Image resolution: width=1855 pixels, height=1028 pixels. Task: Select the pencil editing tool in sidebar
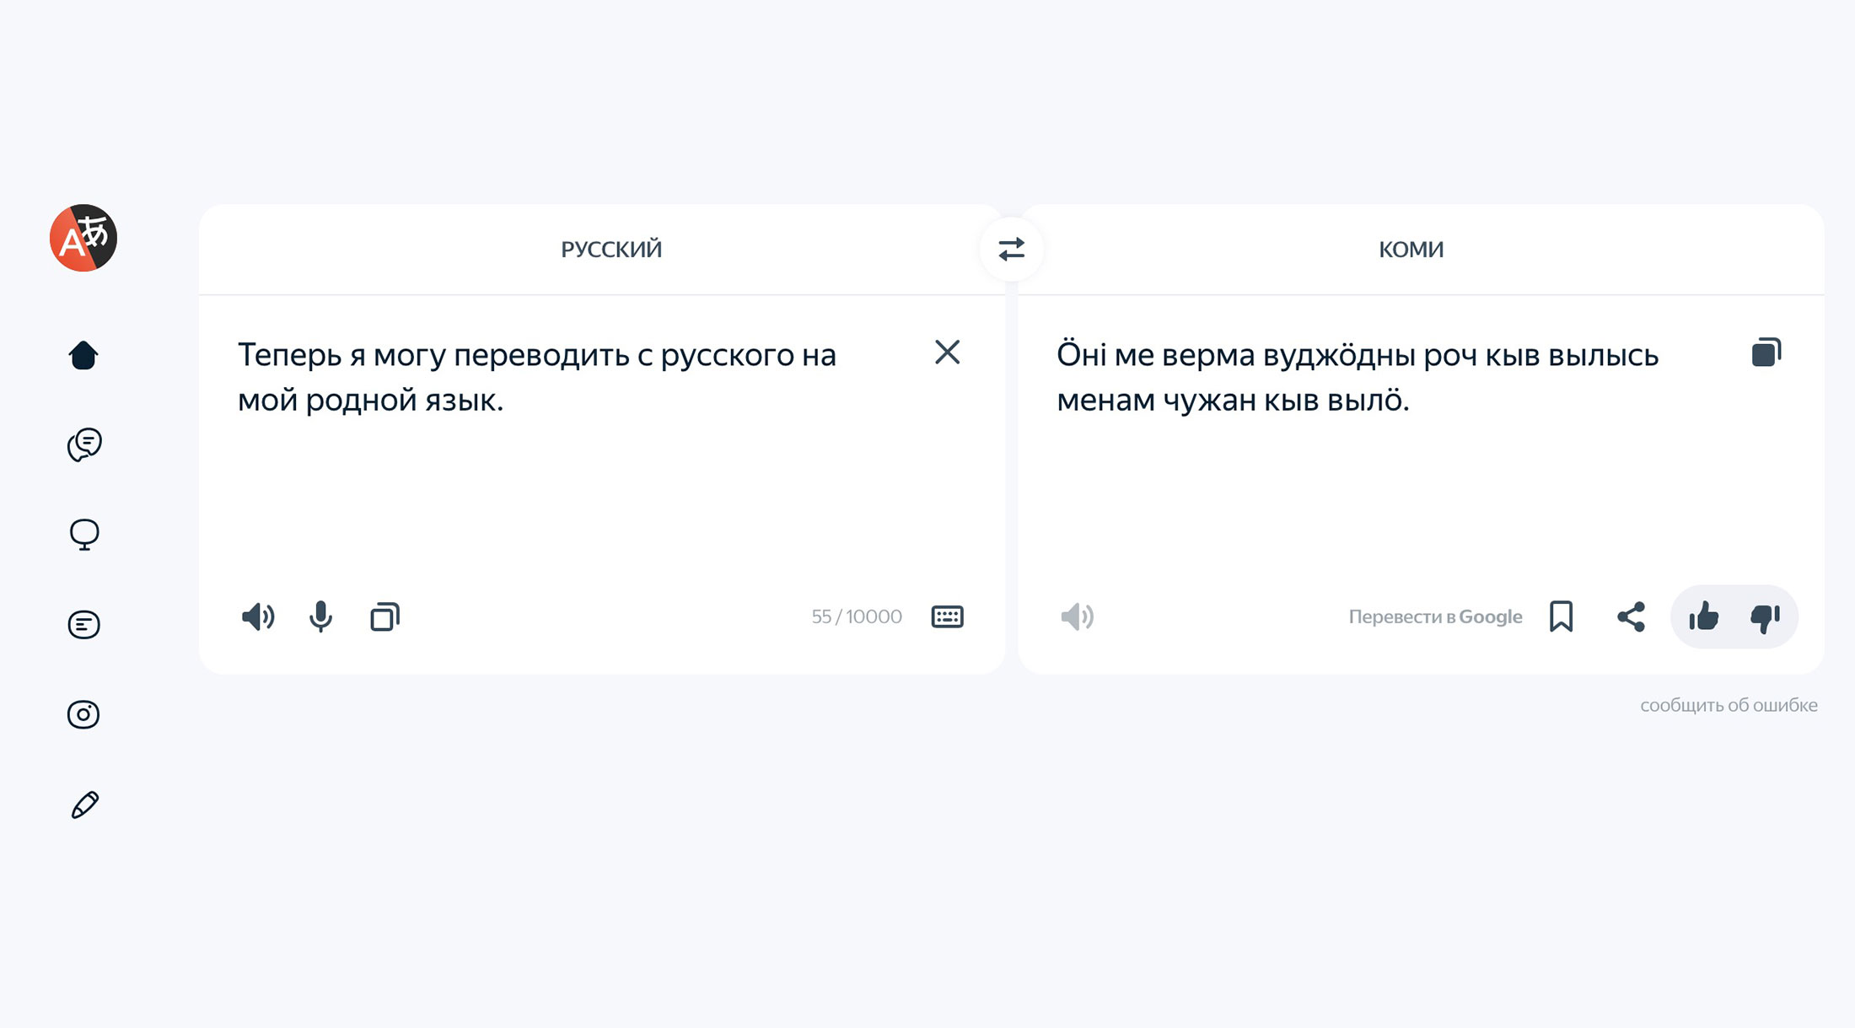83,805
